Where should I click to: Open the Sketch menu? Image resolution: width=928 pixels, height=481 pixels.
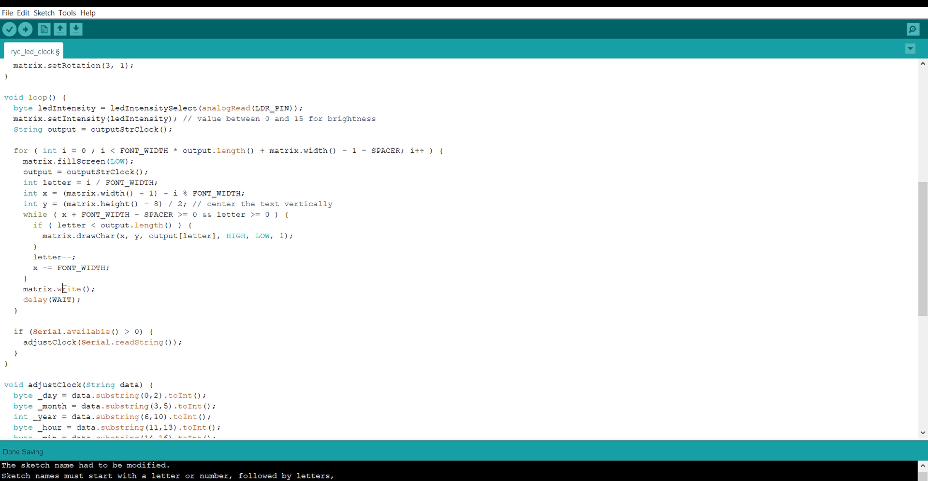44,13
